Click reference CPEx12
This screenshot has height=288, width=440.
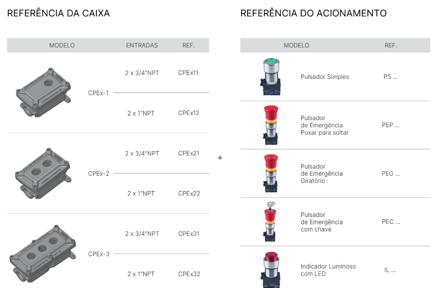(188, 113)
